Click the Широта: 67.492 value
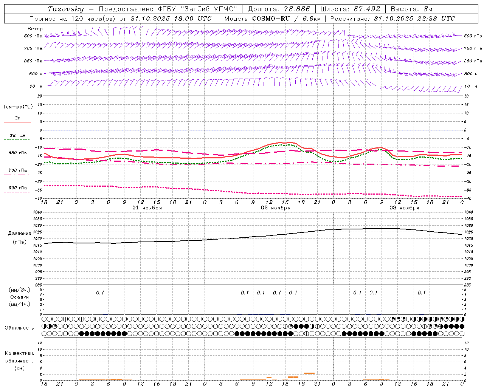Viewport: 484px width, 387px height. click(350, 9)
